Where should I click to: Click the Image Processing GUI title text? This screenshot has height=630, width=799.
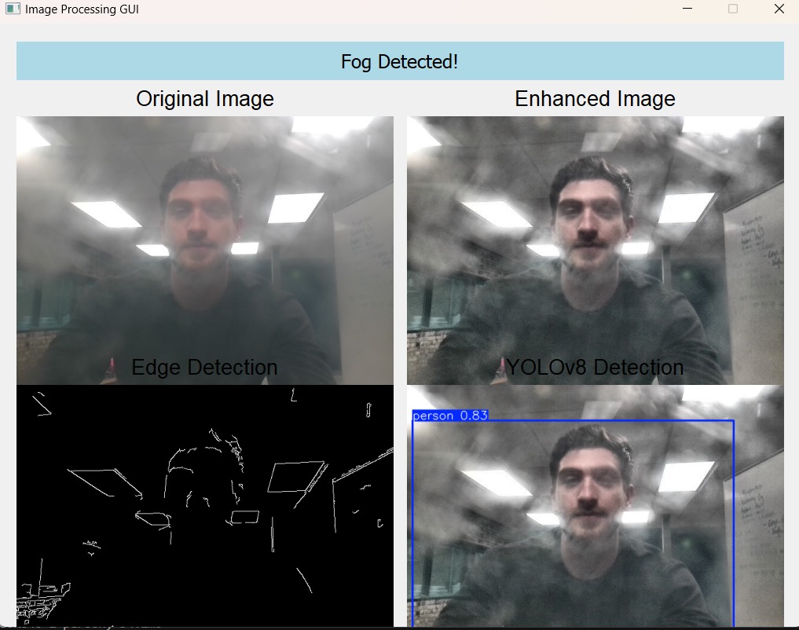82,9
